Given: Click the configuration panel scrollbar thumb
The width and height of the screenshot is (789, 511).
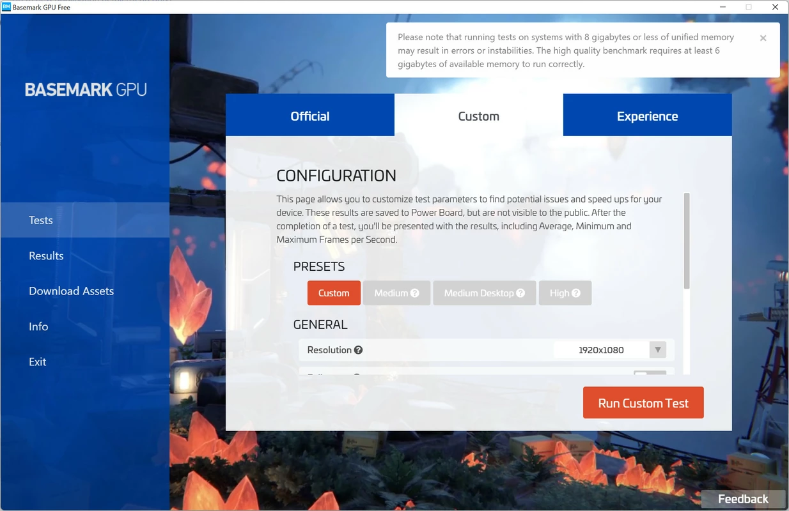Looking at the screenshot, I should (x=687, y=241).
